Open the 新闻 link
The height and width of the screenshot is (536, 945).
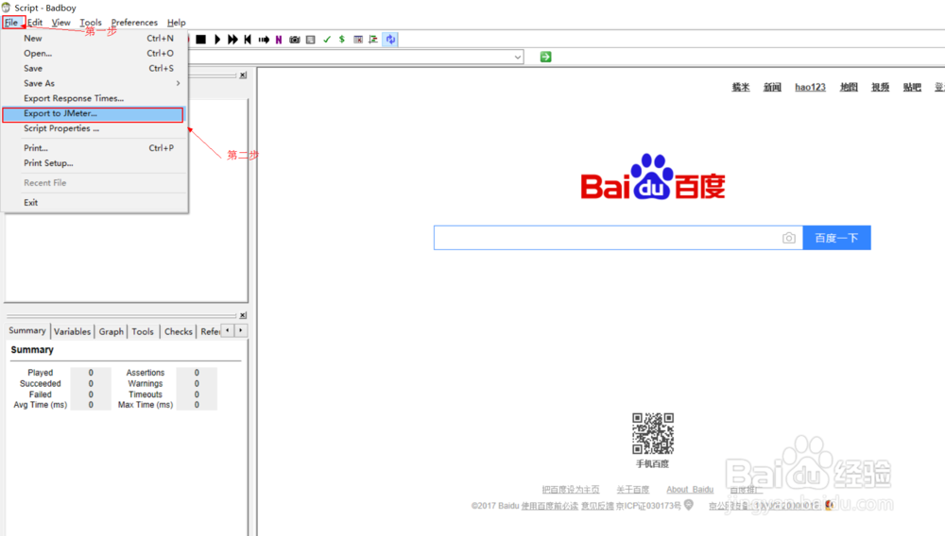(x=772, y=87)
